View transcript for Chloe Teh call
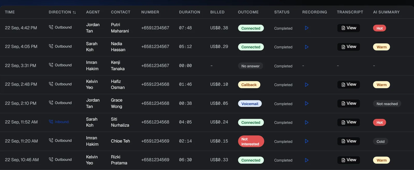 point(349,141)
